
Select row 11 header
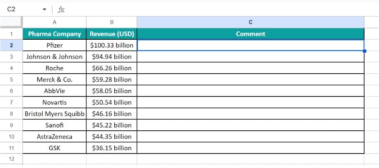11,148
